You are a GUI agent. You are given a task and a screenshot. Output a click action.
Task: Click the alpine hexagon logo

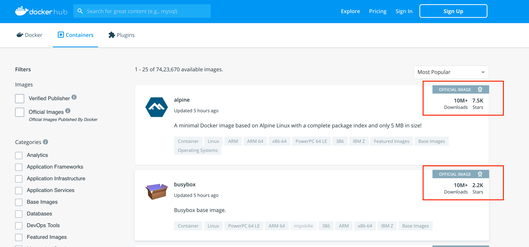(157, 107)
